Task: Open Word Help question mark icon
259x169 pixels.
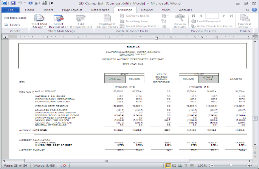Action: coord(255,9)
